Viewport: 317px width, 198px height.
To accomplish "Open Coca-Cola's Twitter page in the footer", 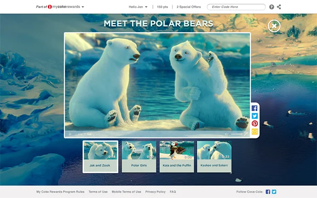I will 274,192.
